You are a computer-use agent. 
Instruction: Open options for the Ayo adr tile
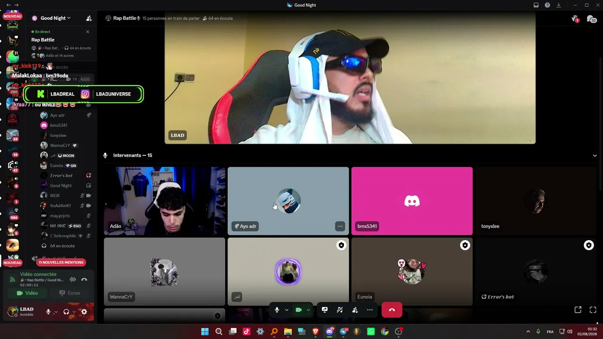pyautogui.click(x=340, y=226)
